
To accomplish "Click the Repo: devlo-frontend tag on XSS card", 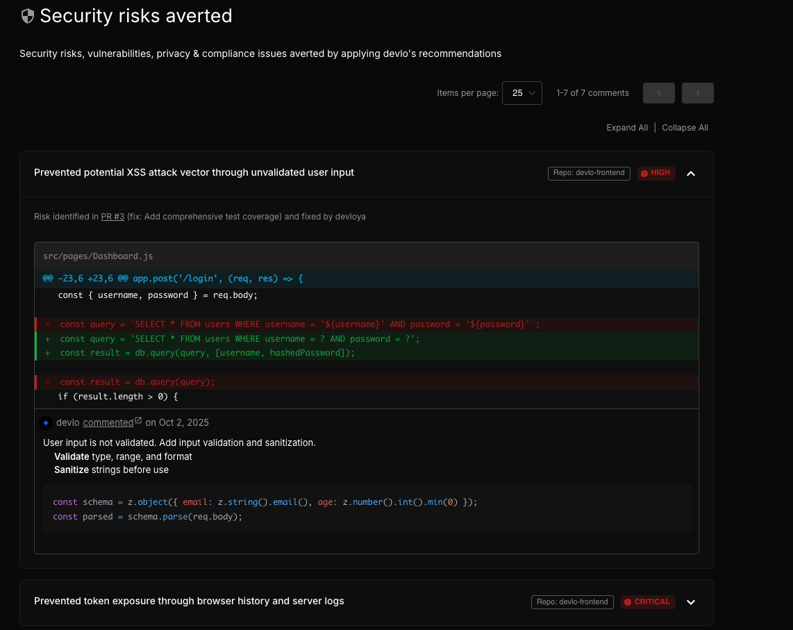I will pyautogui.click(x=590, y=173).
